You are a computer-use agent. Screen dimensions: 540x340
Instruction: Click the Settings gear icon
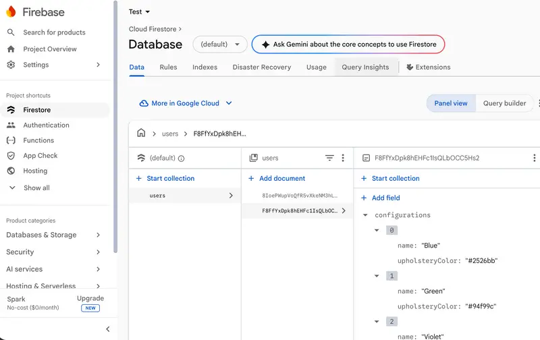click(x=11, y=65)
